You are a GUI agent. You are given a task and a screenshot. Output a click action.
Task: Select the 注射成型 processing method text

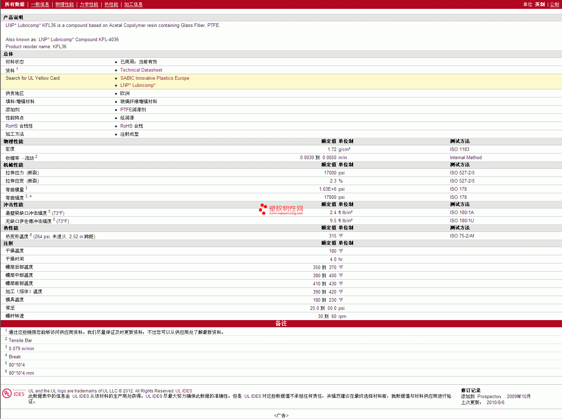(x=130, y=134)
